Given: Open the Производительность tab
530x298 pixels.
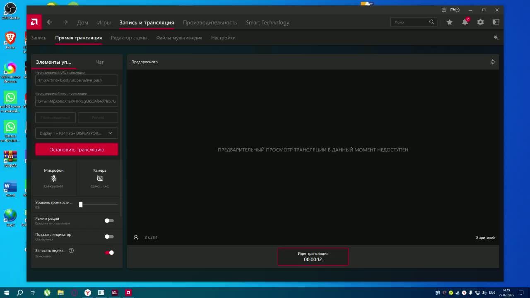Looking at the screenshot, I should (210, 22).
